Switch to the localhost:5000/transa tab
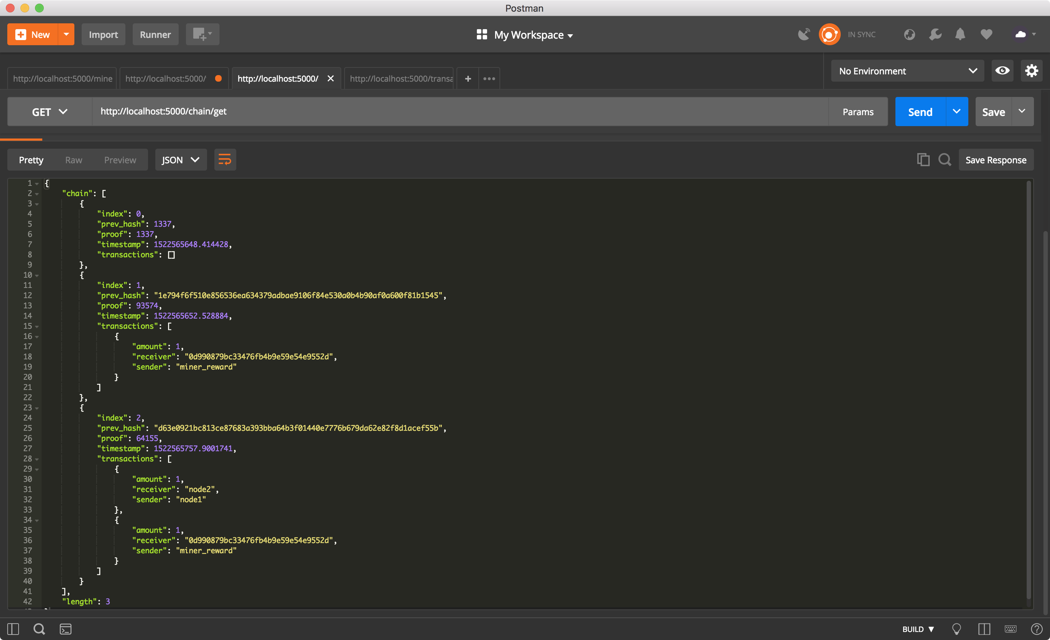Image resolution: width=1050 pixels, height=640 pixels. tap(399, 78)
